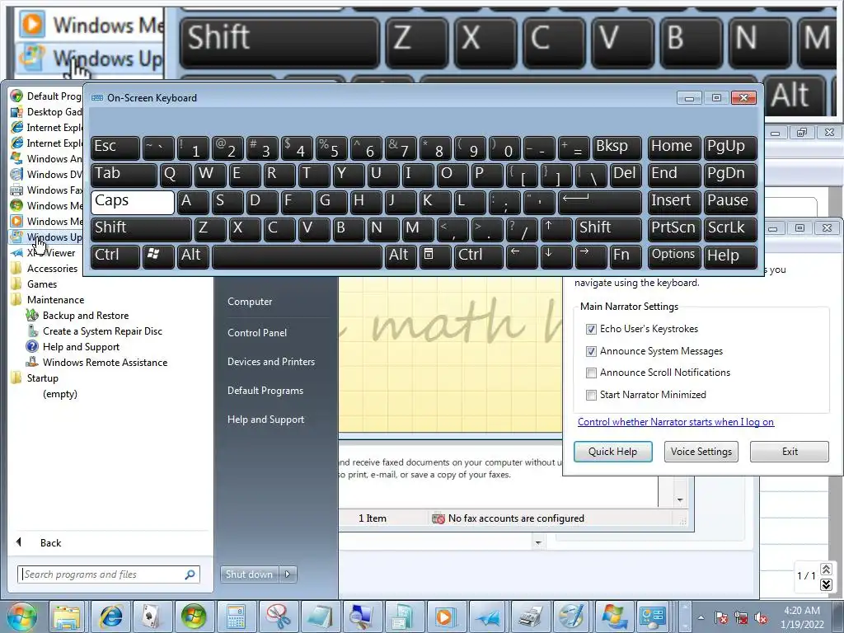Click the Search programs and files box
The width and height of the screenshot is (844, 633).
[x=108, y=574]
